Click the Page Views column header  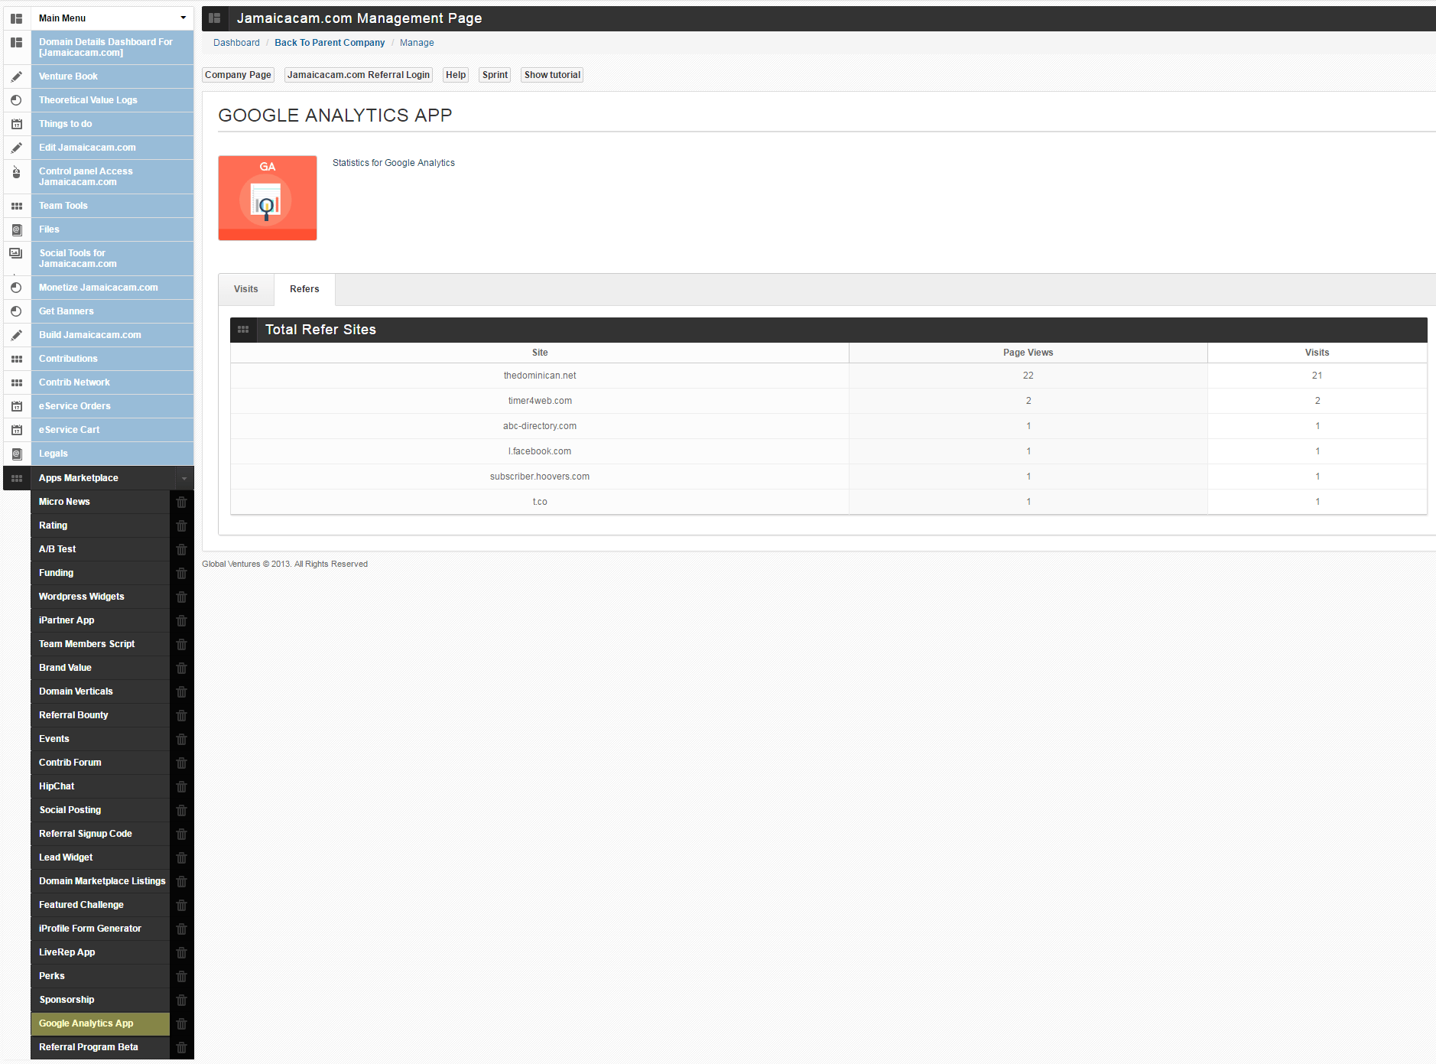[x=1028, y=353]
